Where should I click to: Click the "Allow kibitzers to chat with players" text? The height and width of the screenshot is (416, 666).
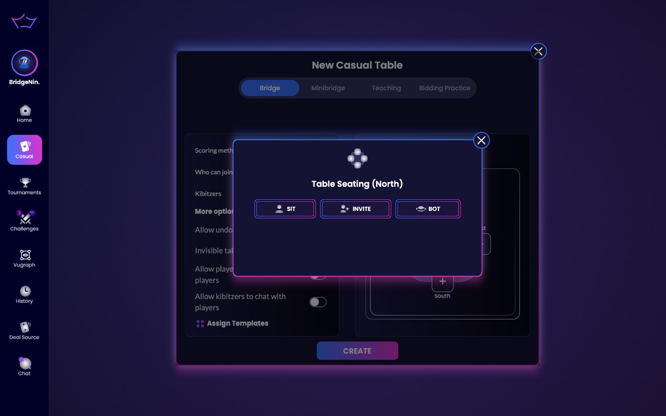coord(240,302)
